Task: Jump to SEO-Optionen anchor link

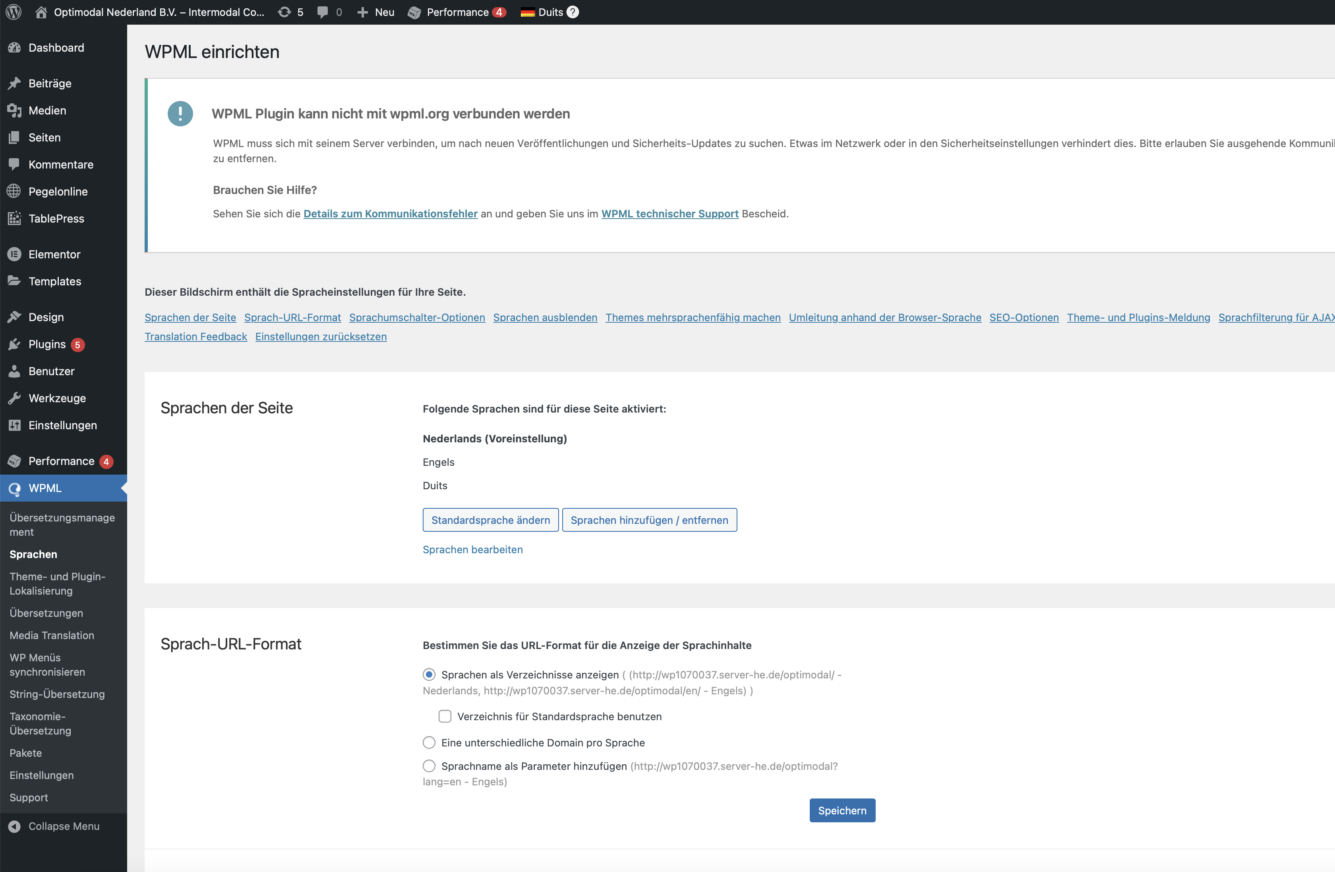Action: click(1023, 317)
